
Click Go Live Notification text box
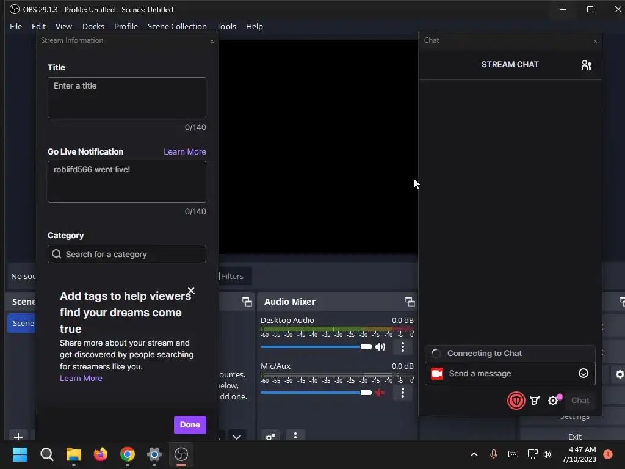click(127, 181)
